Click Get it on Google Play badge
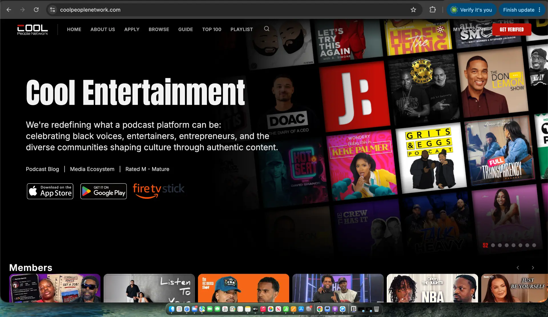The height and width of the screenshot is (317, 548). coord(104,191)
